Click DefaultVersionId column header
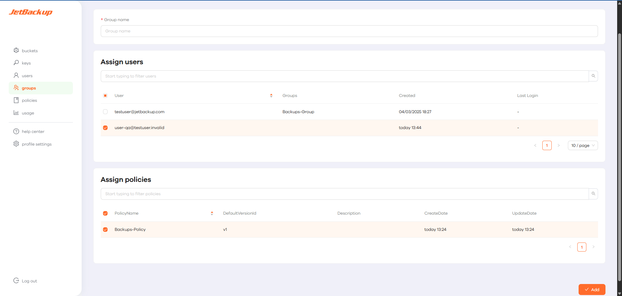Viewport: 622px width, 296px height. (240, 213)
